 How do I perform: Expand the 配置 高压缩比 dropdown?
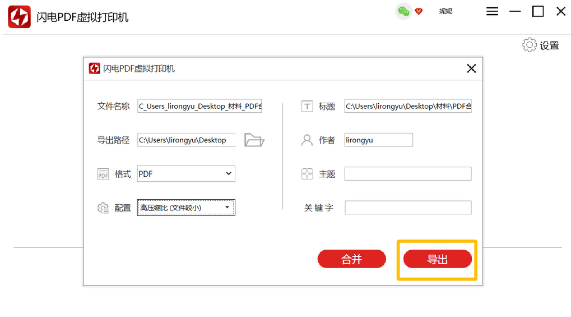[x=186, y=208]
